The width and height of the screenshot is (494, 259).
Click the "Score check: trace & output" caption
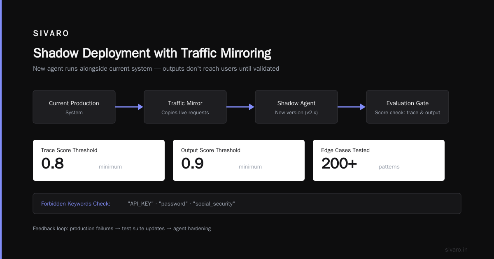(408, 113)
